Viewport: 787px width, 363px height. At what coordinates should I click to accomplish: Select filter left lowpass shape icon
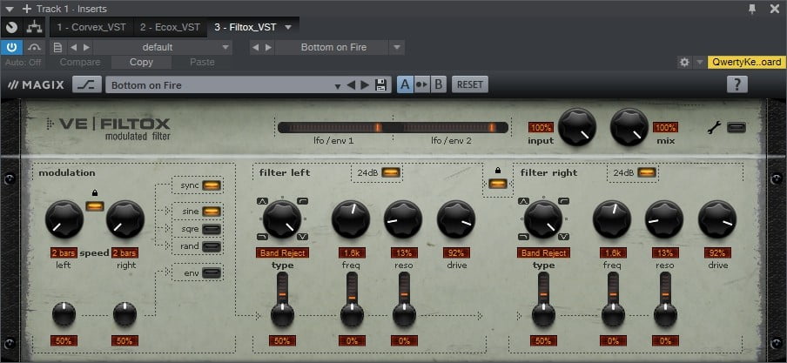tap(263, 237)
